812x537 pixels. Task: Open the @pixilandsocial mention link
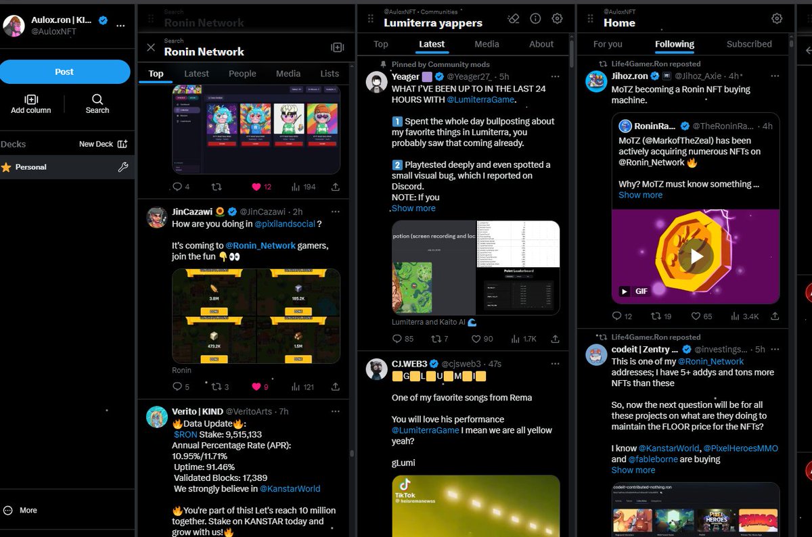pos(284,224)
